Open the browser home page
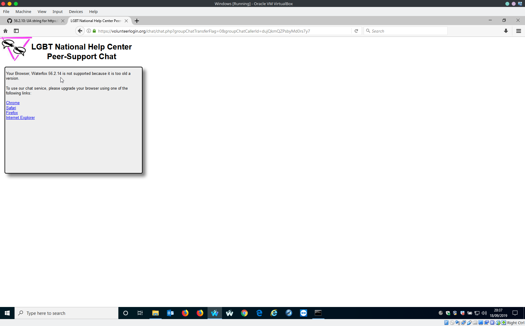Image resolution: width=525 pixels, height=326 pixels. (5, 31)
